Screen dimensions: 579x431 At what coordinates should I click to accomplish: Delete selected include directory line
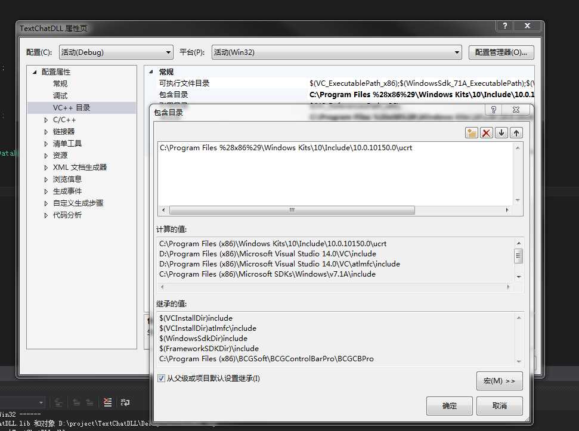pyautogui.click(x=487, y=133)
